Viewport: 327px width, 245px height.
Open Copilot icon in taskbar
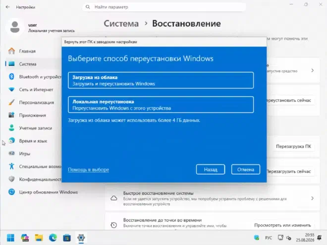tap(25, 238)
